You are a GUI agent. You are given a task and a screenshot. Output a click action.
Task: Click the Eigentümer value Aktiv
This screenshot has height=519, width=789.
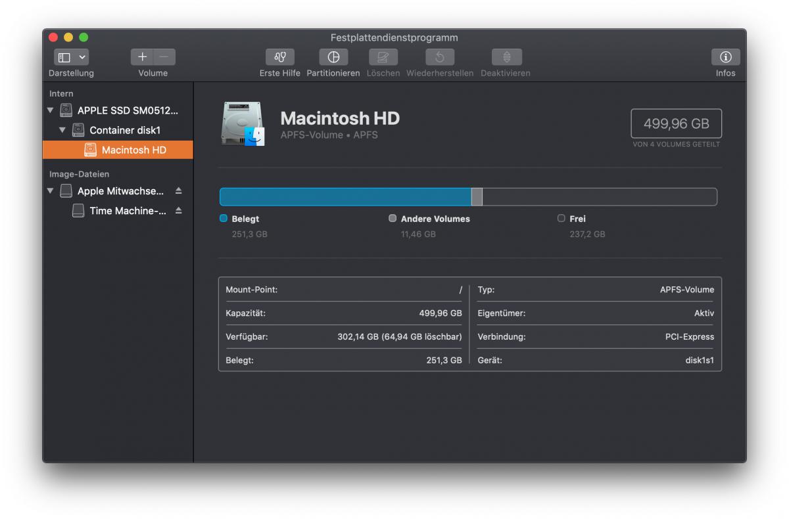pyautogui.click(x=704, y=313)
